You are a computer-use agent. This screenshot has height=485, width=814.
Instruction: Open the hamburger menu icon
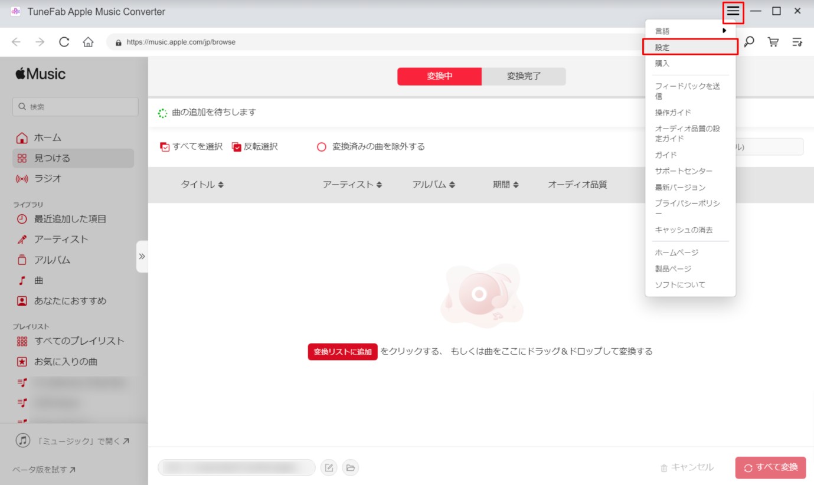tap(733, 11)
